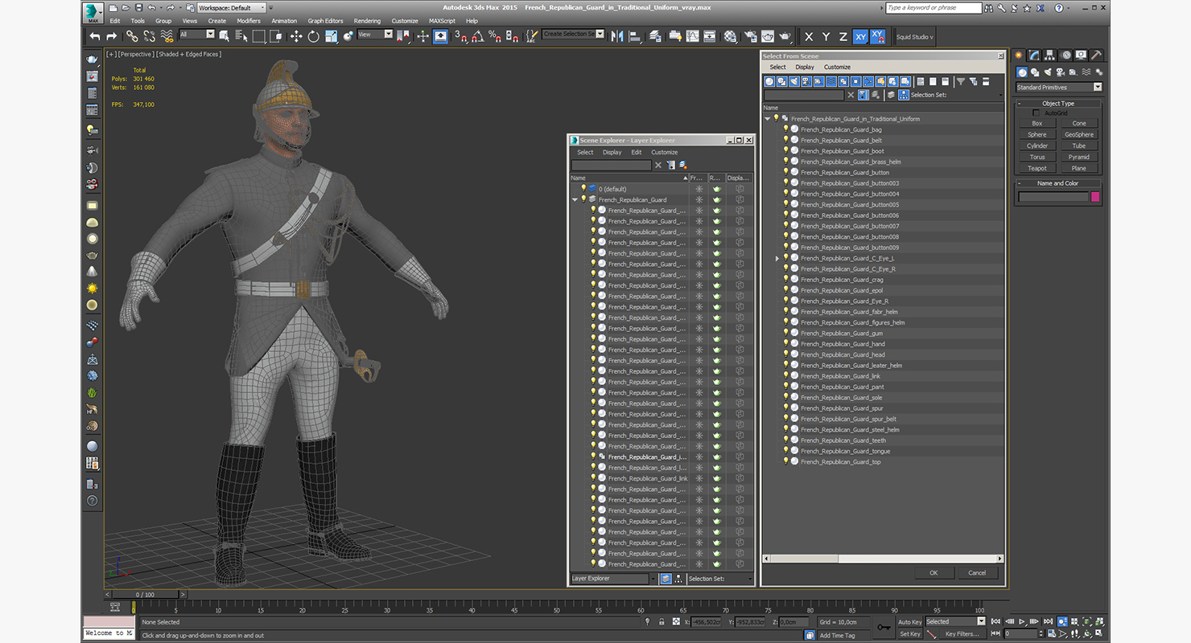
Task: Click the Play Animation button
Action: click(x=1022, y=621)
